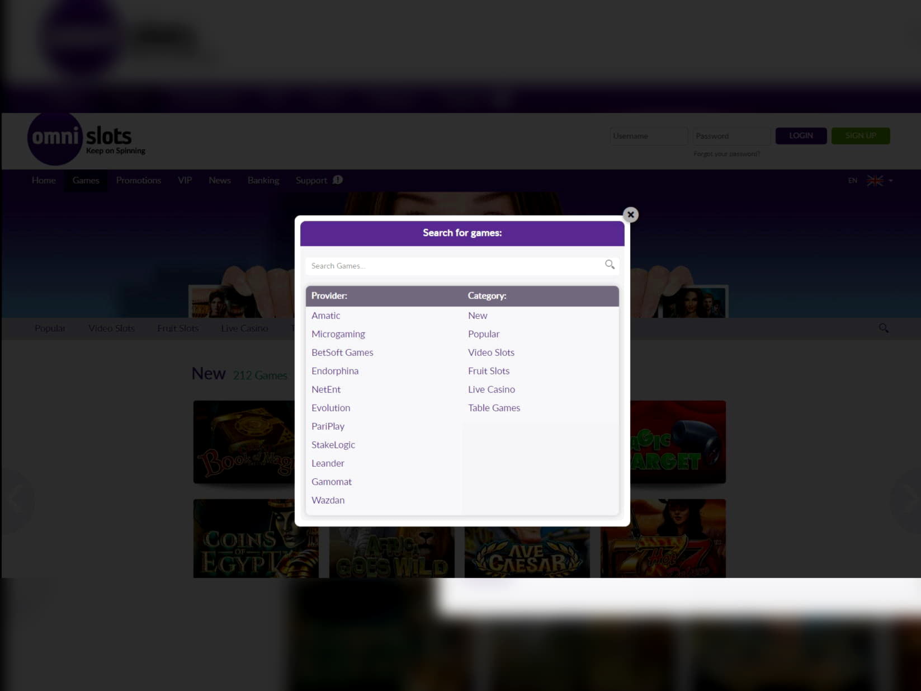921x691 pixels.
Task: Close the Search for games popup
Action: (x=630, y=215)
